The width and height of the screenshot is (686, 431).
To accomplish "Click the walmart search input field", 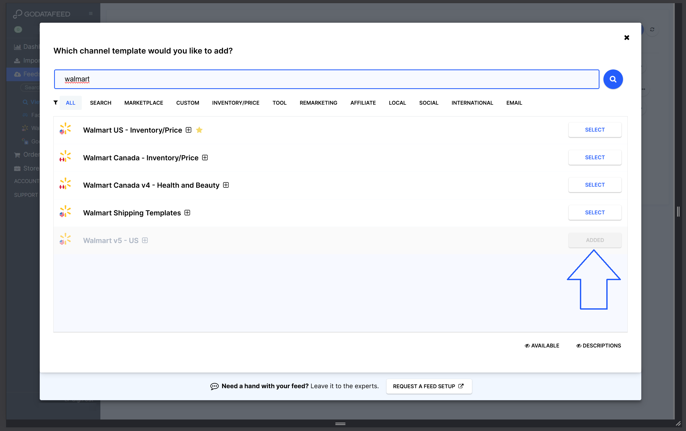I will (x=326, y=79).
